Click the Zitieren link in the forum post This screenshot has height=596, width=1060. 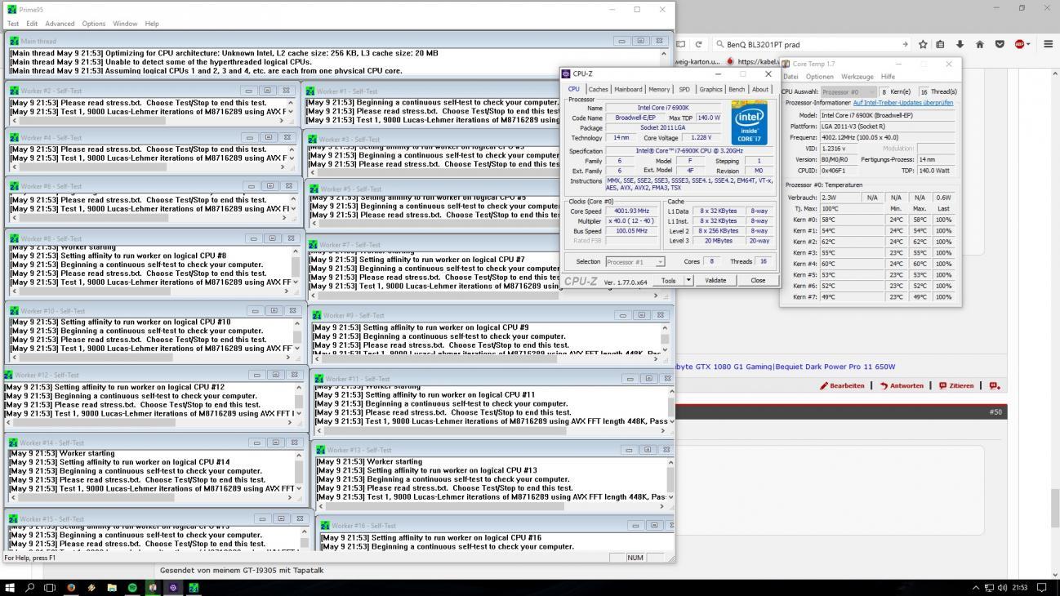[x=956, y=385]
